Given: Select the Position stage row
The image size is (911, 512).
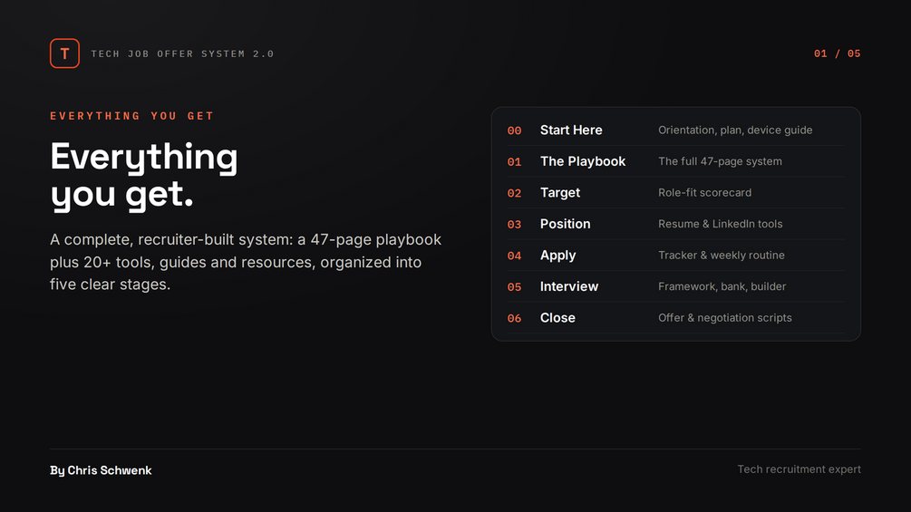Looking at the screenshot, I should click(x=675, y=224).
